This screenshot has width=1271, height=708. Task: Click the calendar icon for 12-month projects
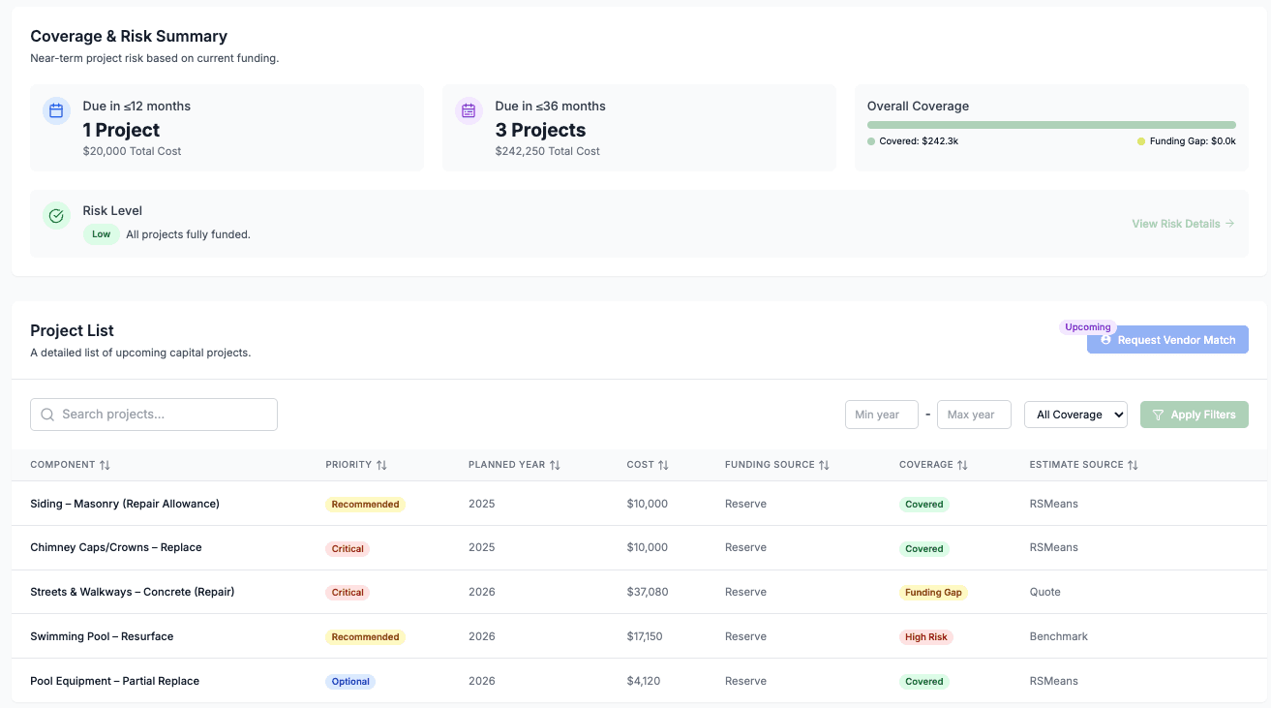[x=56, y=110]
